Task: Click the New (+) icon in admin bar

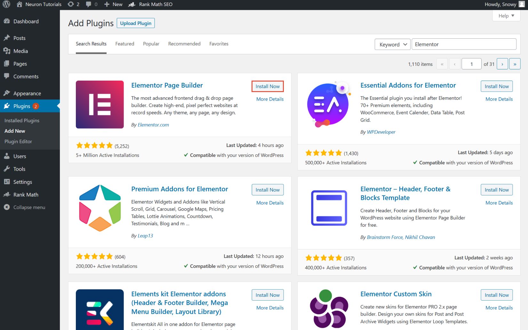Action: coord(106,4)
